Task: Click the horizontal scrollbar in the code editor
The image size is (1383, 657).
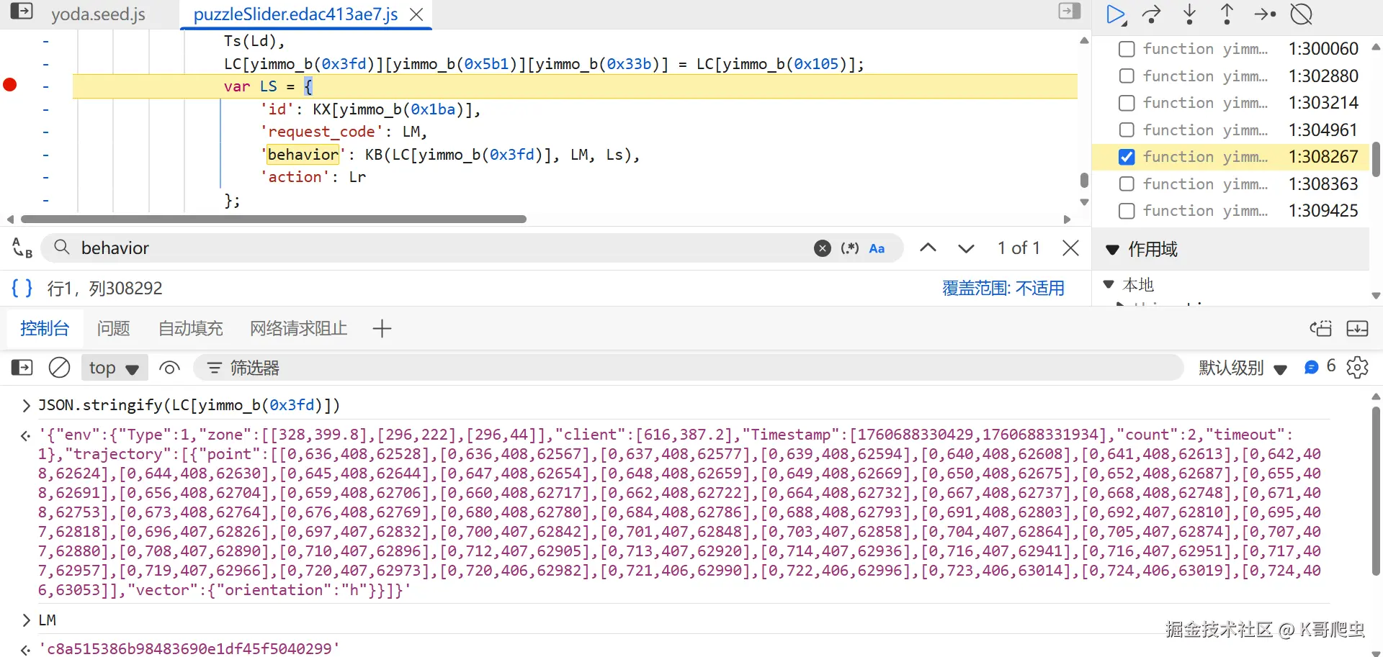Action: [274, 219]
